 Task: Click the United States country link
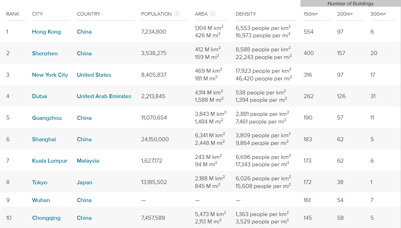pyautogui.click(x=94, y=75)
